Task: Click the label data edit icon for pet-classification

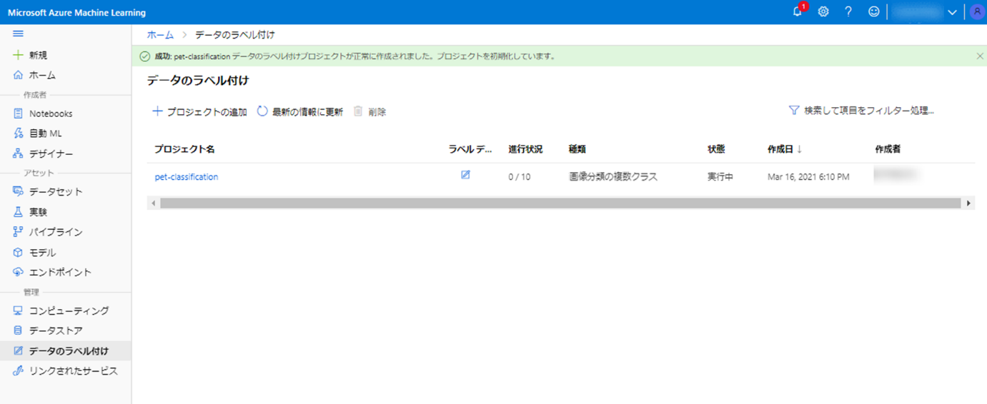Action: [465, 175]
